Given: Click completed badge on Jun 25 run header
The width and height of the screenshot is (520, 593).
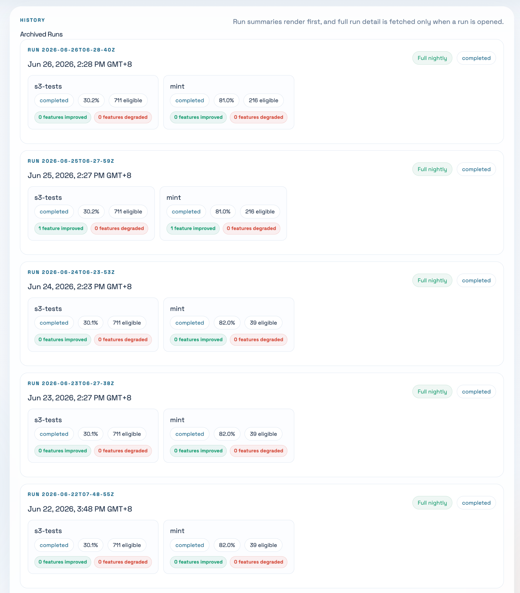Looking at the screenshot, I should (x=476, y=169).
